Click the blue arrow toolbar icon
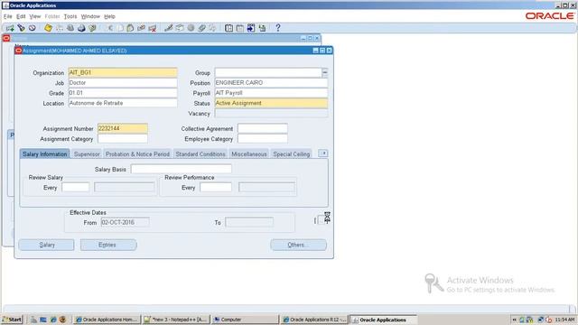The image size is (578, 325). [251, 28]
